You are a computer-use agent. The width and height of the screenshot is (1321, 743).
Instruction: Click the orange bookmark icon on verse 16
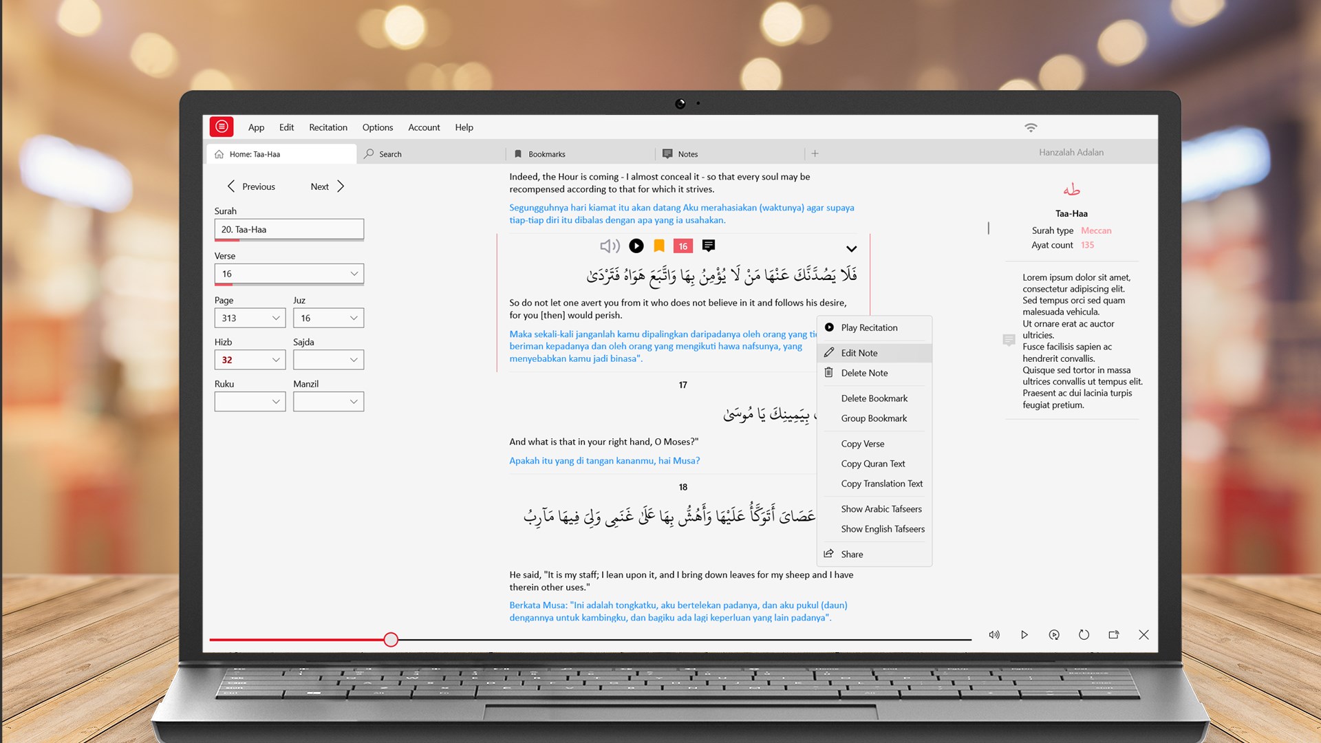(659, 246)
